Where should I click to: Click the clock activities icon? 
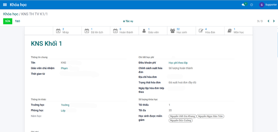[x=251, y=5]
